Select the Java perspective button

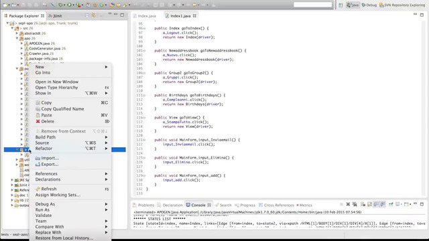353,5
